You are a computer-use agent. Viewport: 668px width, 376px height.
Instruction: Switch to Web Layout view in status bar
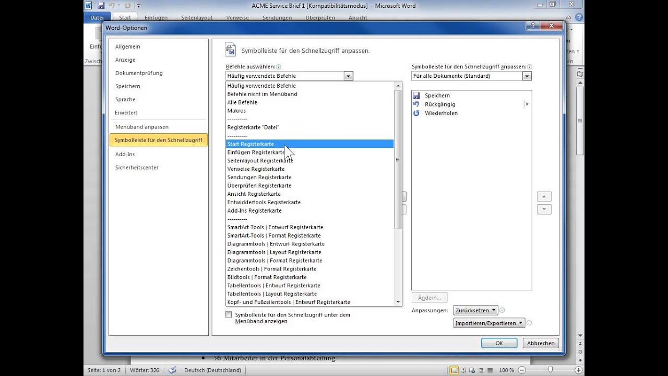click(471, 370)
